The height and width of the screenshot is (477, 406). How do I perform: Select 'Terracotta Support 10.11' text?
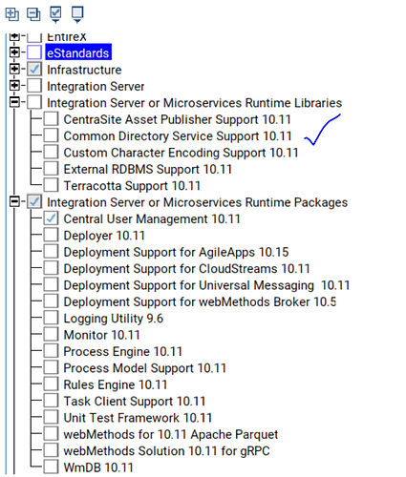tap(132, 186)
